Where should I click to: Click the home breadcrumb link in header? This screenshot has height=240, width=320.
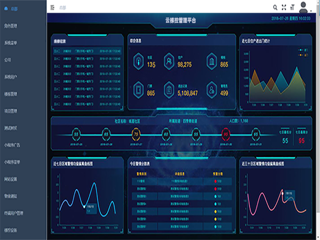63,8
